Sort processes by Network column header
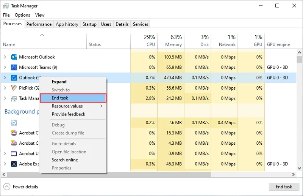 225,41
